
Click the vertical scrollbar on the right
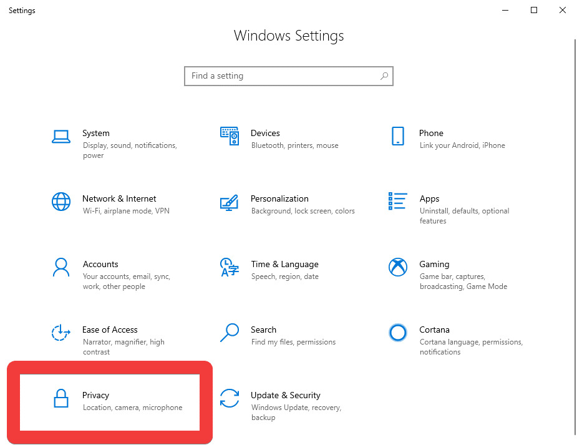point(574,237)
